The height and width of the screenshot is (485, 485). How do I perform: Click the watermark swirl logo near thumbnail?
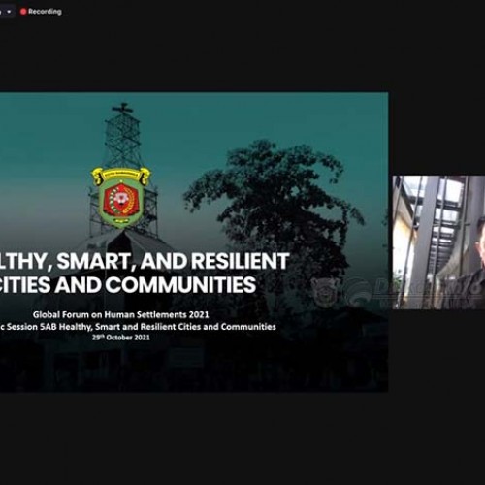coord(358,291)
